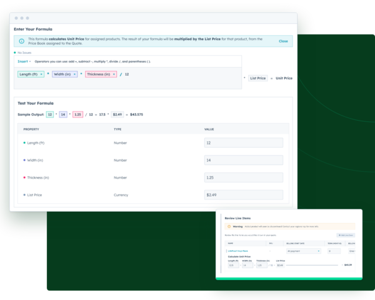Edit the List Price value field

tap(244, 195)
